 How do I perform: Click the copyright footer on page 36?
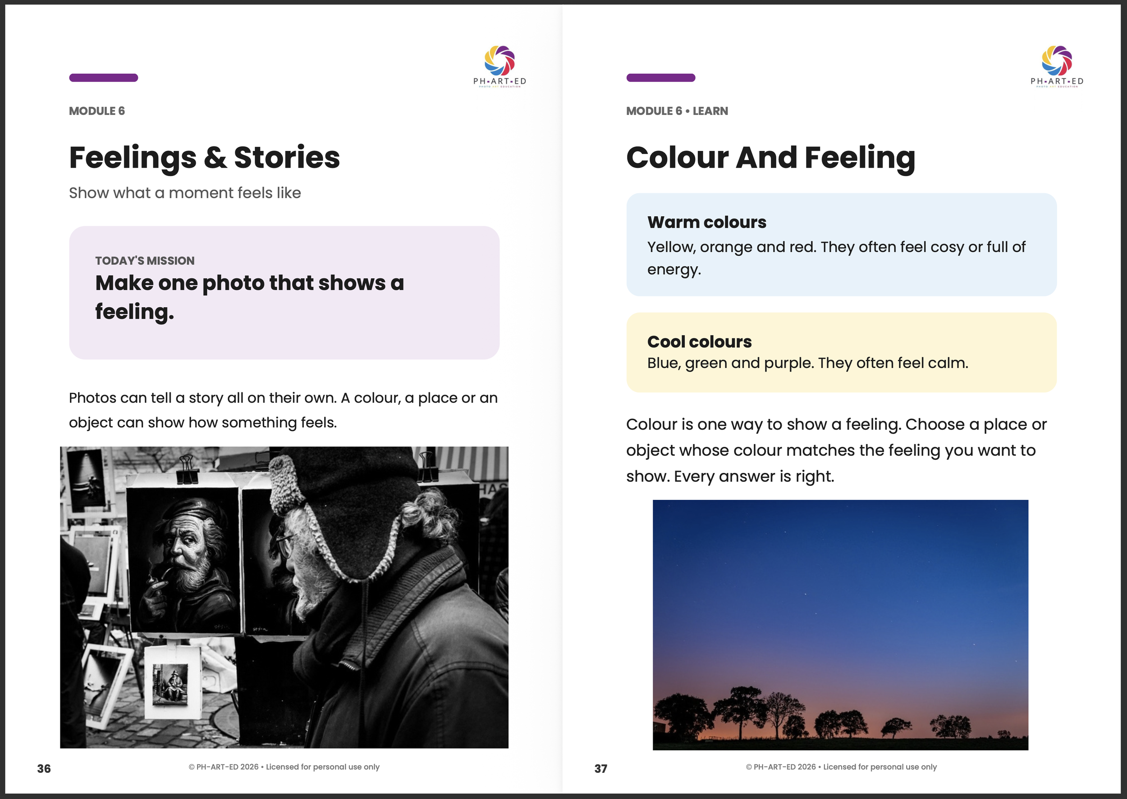tap(284, 767)
